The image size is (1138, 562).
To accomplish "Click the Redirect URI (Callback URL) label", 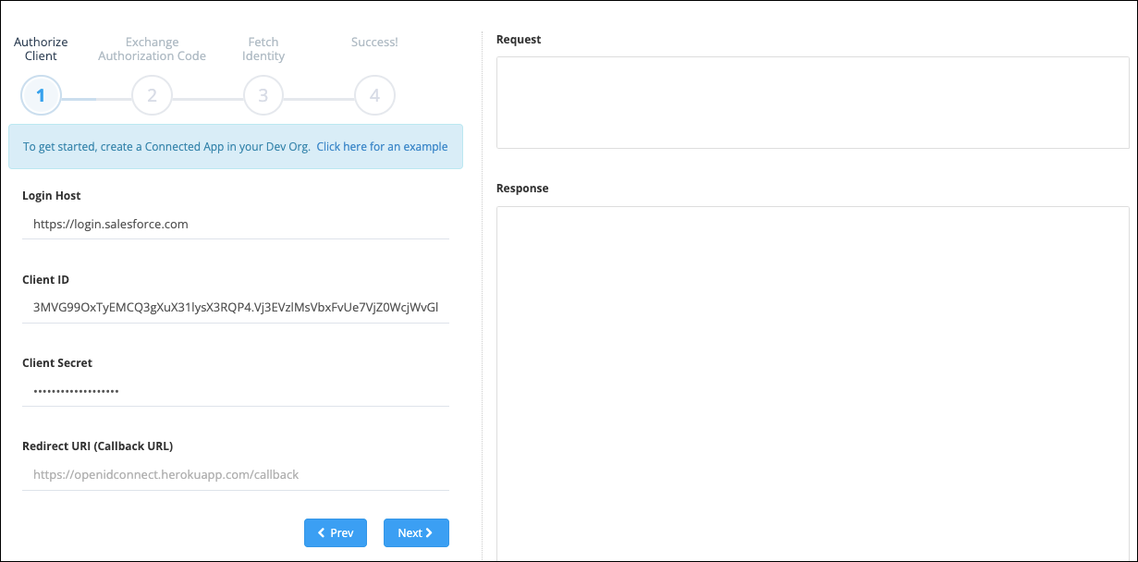I will pos(98,446).
